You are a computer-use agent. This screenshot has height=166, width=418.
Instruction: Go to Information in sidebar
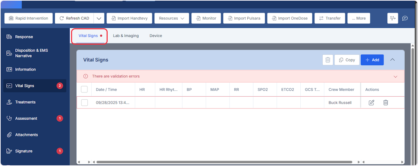point(35,69)
